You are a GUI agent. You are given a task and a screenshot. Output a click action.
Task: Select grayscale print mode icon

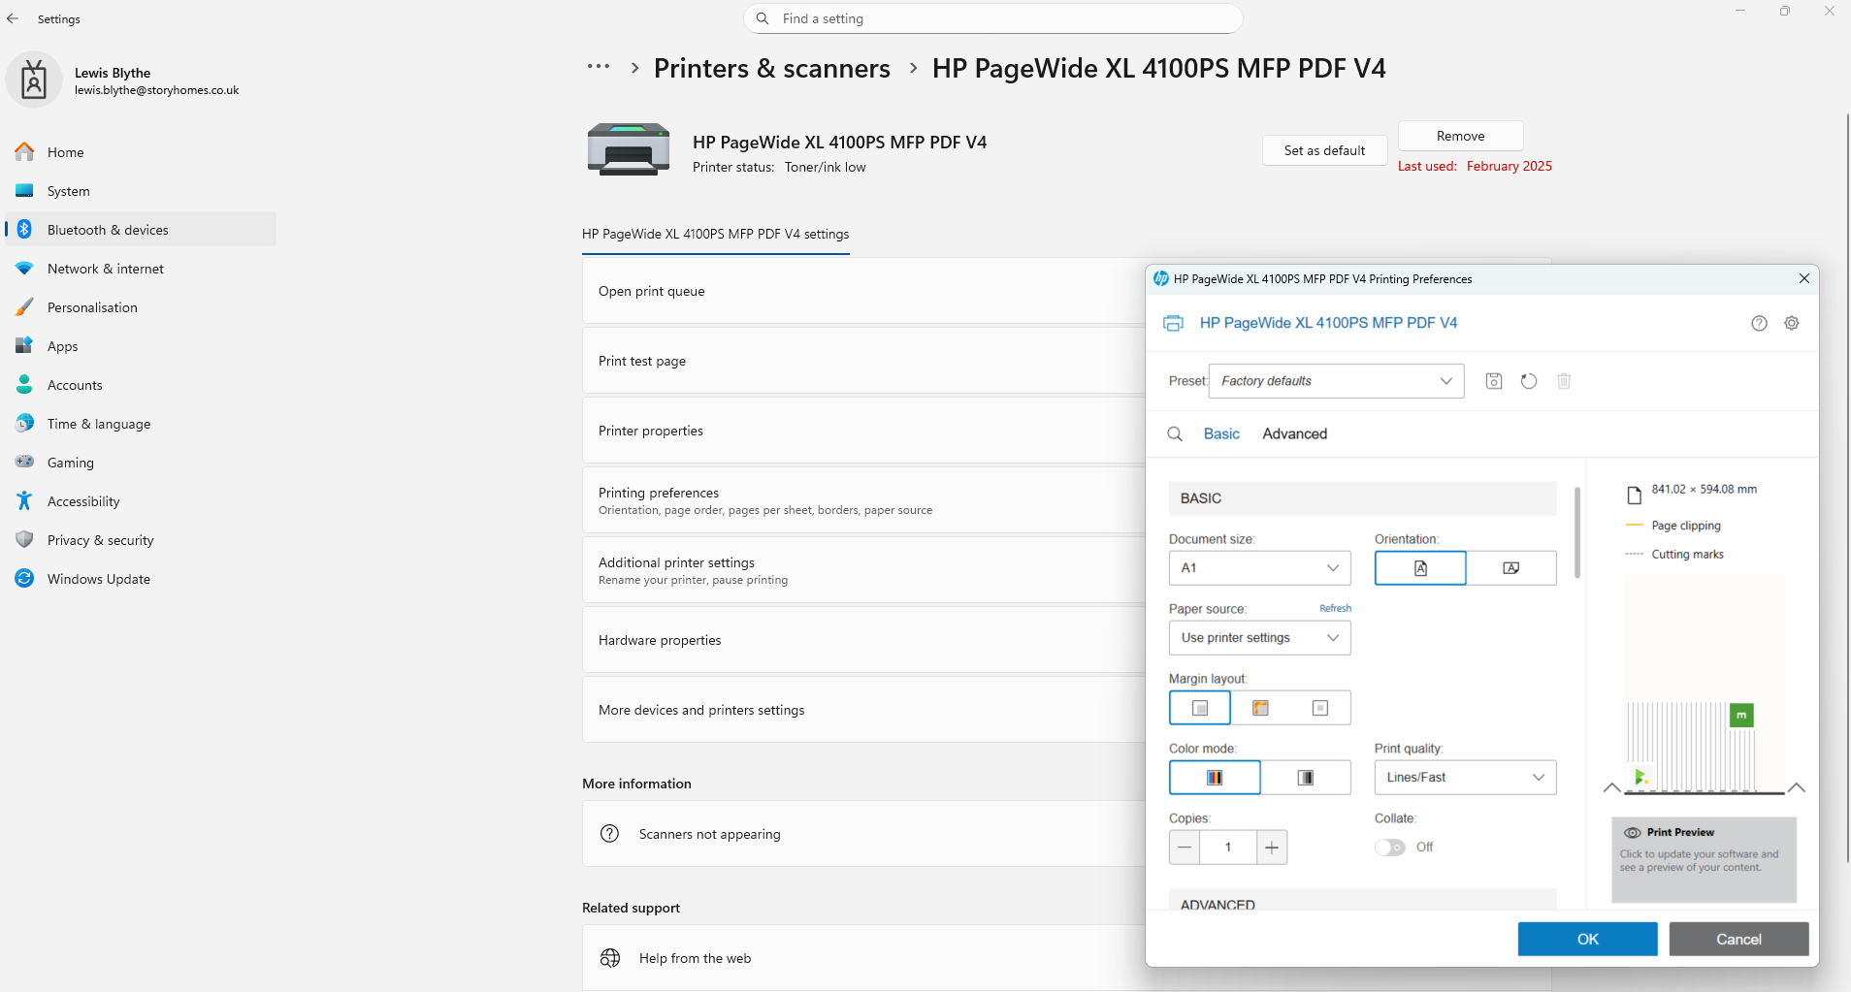[1306, 778]
